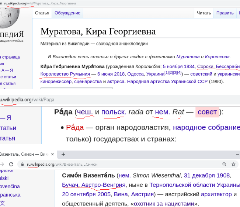Open the охотник за нацистами link
Viewport: 240px width, 207px height.
pyautogui.click(x=164, y=204)
